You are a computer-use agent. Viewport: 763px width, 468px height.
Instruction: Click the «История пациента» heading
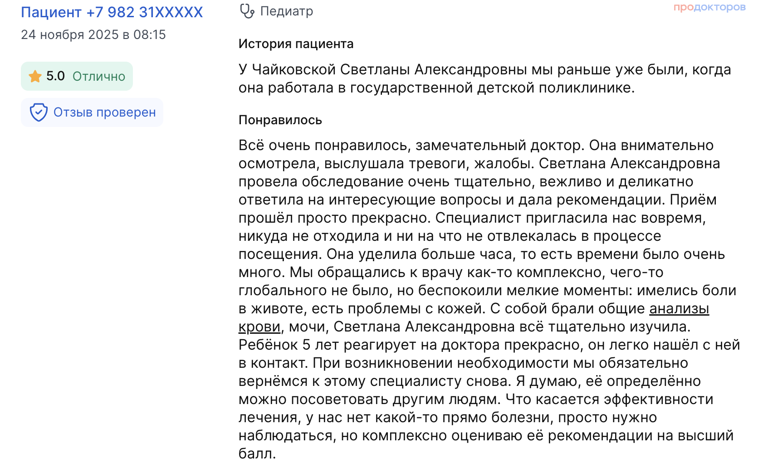click(296, 44)
